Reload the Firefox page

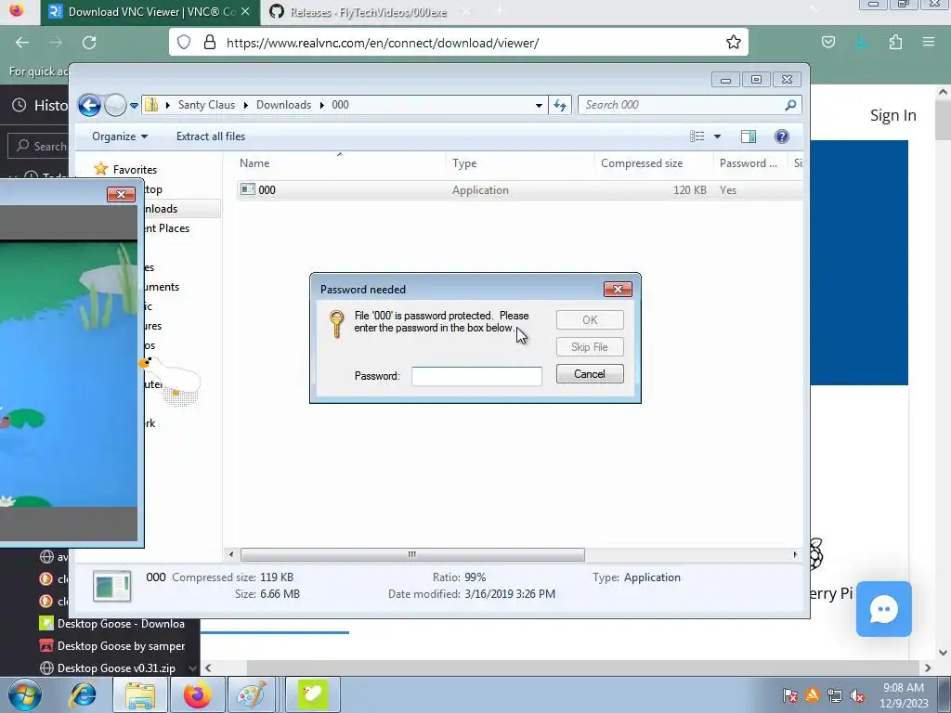pyautogui.click(x=89, y=43)
